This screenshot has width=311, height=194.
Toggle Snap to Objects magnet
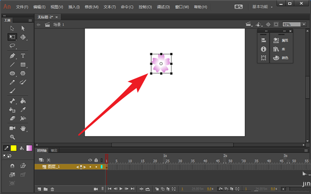[12, 166]
